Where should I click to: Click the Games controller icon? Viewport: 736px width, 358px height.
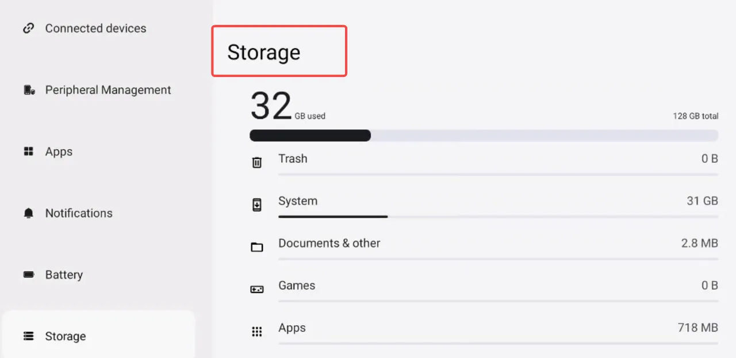tap(257, 289)
